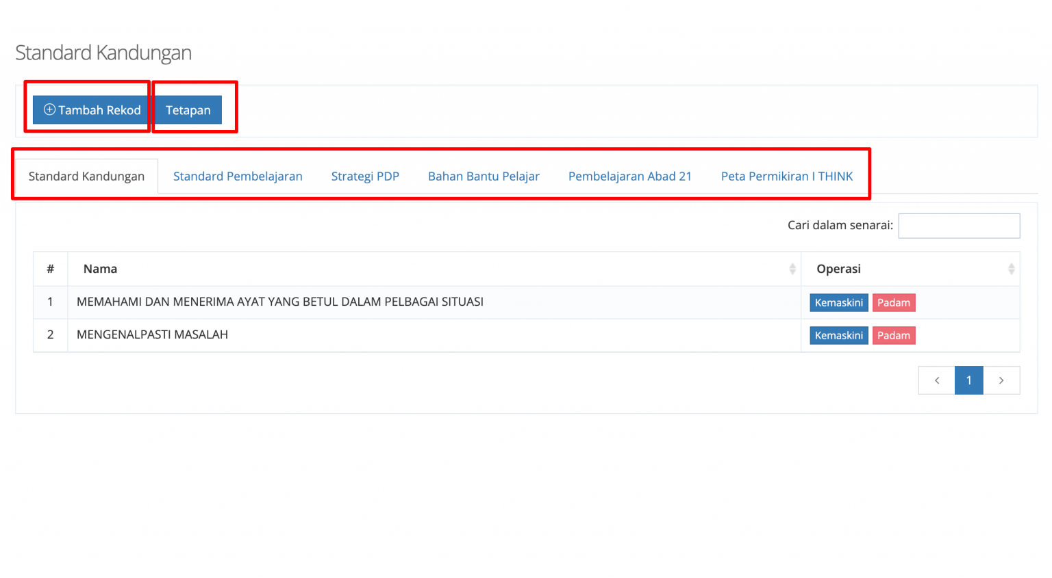The width and height of the screenshot is (1052, 578).
Task: Click the # column header
Action: 50,269
